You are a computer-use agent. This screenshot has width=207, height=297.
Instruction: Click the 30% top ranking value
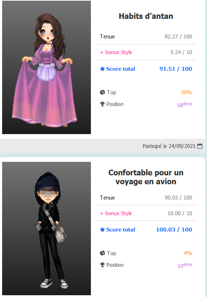[186, 92]
